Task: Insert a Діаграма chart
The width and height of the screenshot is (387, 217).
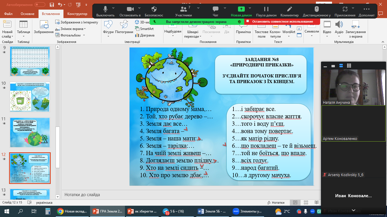Action: (145, 35)
